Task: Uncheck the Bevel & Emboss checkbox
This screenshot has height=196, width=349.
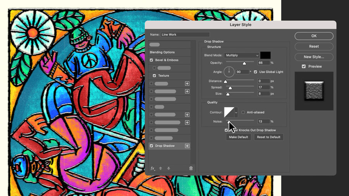Action: click(x=151, y=60)
